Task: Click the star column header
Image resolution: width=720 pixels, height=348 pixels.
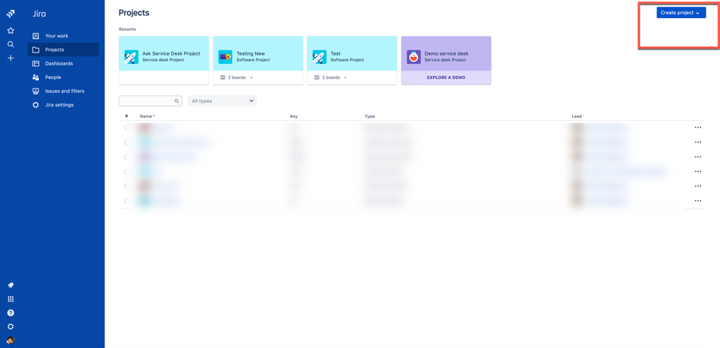Action: coord(126,116)
